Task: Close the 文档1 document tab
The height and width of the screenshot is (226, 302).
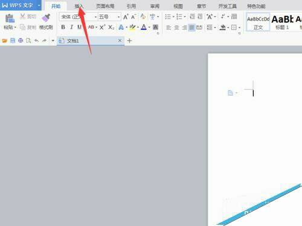Action: pyautogui.click(x=120, y=41)
